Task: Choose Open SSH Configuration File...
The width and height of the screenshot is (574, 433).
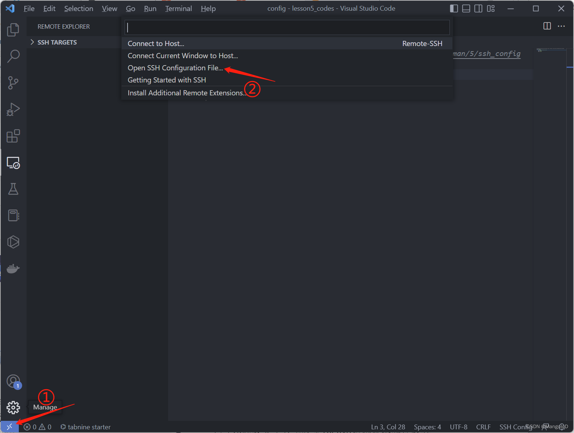Action: tap(287, 68)
